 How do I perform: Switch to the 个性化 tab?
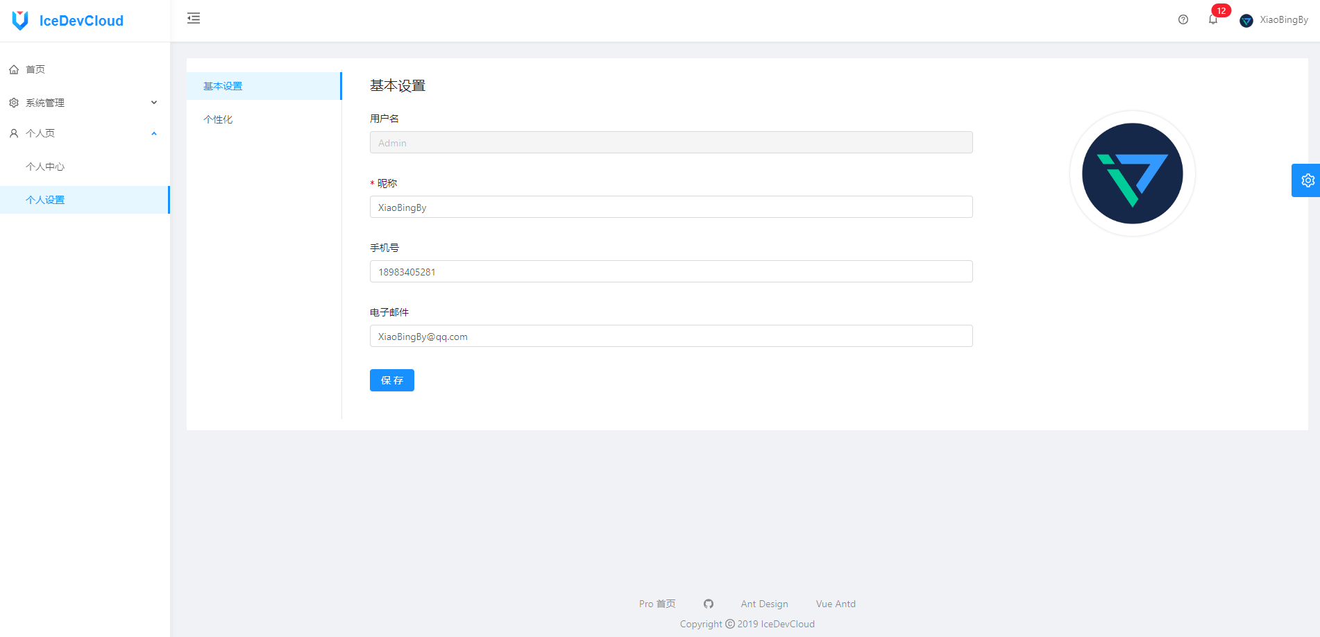pyautogui.click(x=264, y=119)
